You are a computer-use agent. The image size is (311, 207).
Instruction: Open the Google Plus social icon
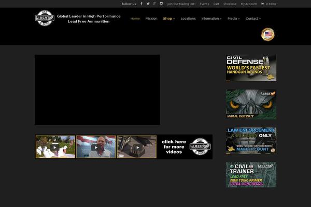[154, 4]
